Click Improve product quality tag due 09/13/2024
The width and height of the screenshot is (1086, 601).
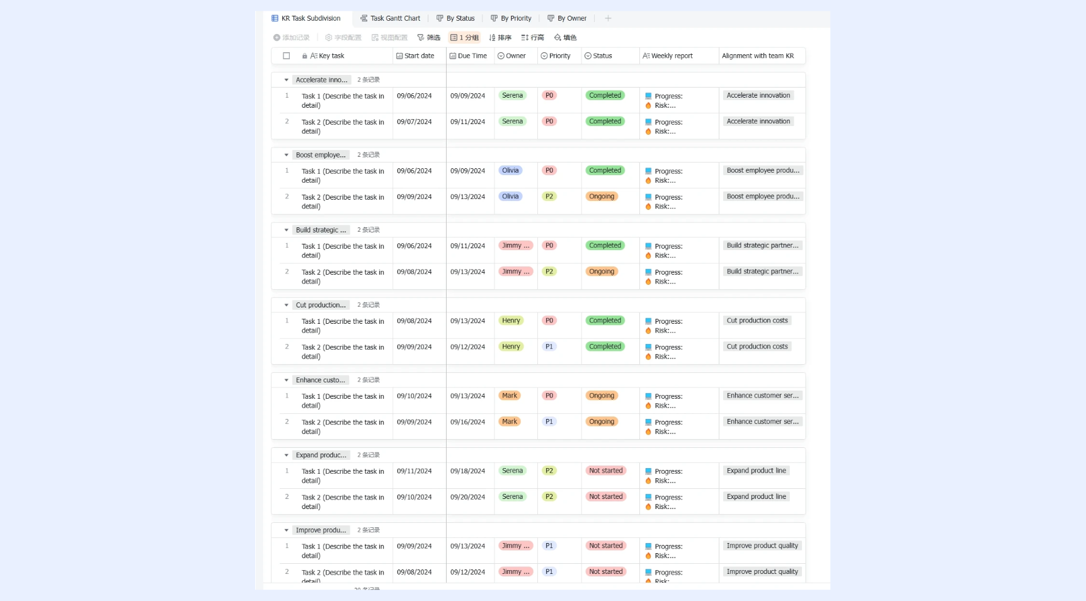click(762, 546)
